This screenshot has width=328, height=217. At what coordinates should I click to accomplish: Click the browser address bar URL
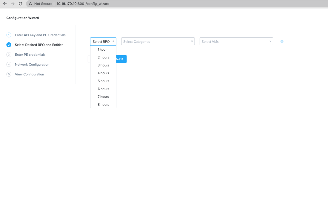83,4
